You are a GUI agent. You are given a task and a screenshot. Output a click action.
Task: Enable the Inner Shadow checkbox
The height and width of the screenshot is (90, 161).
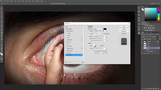[x=66, y=40]
